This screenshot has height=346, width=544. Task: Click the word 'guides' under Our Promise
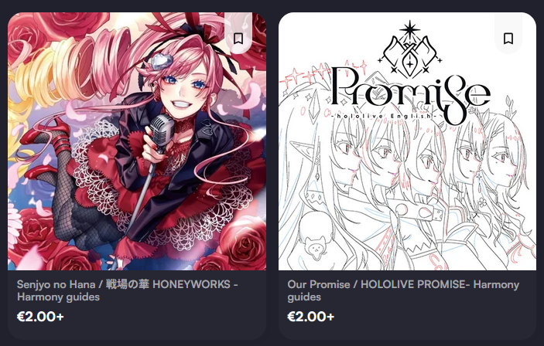[x=304, y=297]
